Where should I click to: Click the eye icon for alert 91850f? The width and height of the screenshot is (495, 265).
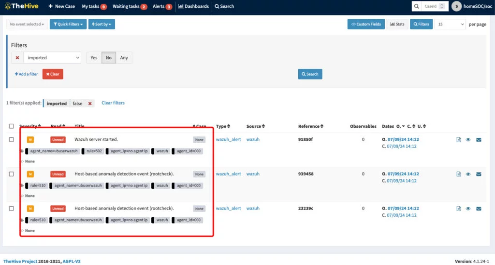coord(468,140)
